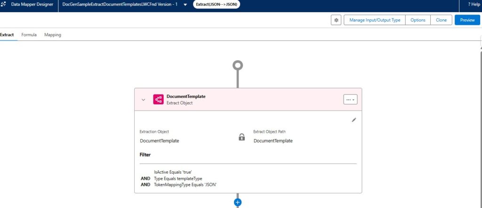Open the three-dot actions dropdown on DocumentTemplate

pyautogui.click(x=350, y=100)
